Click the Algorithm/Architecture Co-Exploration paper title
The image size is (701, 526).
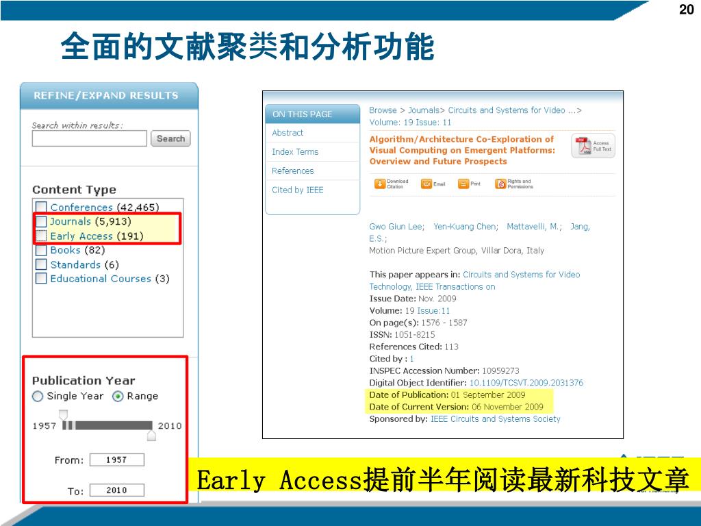(462, 150)
